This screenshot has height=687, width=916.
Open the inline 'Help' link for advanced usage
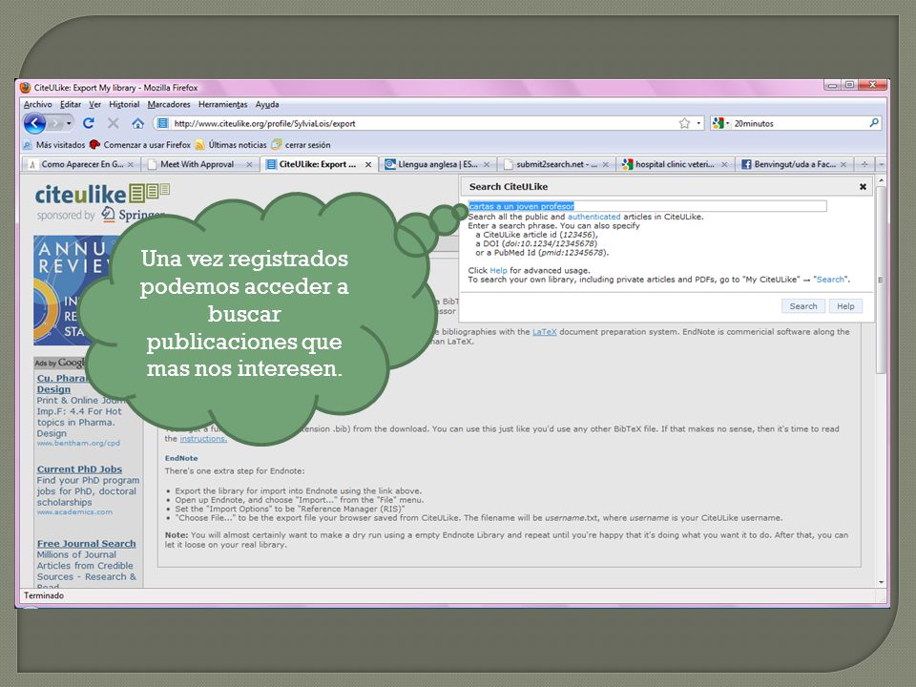[498, 270]
